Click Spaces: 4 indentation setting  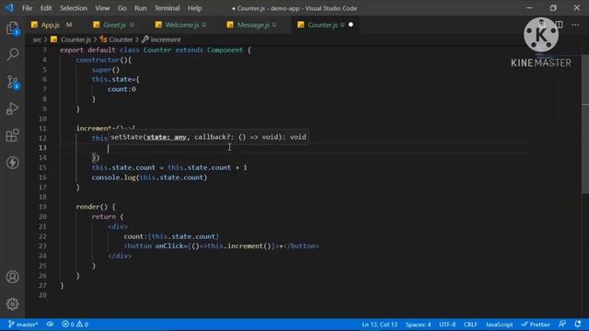pos(418,325)
